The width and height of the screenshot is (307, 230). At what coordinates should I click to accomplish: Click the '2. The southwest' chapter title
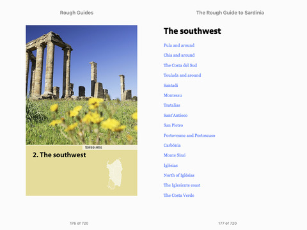pos(59,155)
